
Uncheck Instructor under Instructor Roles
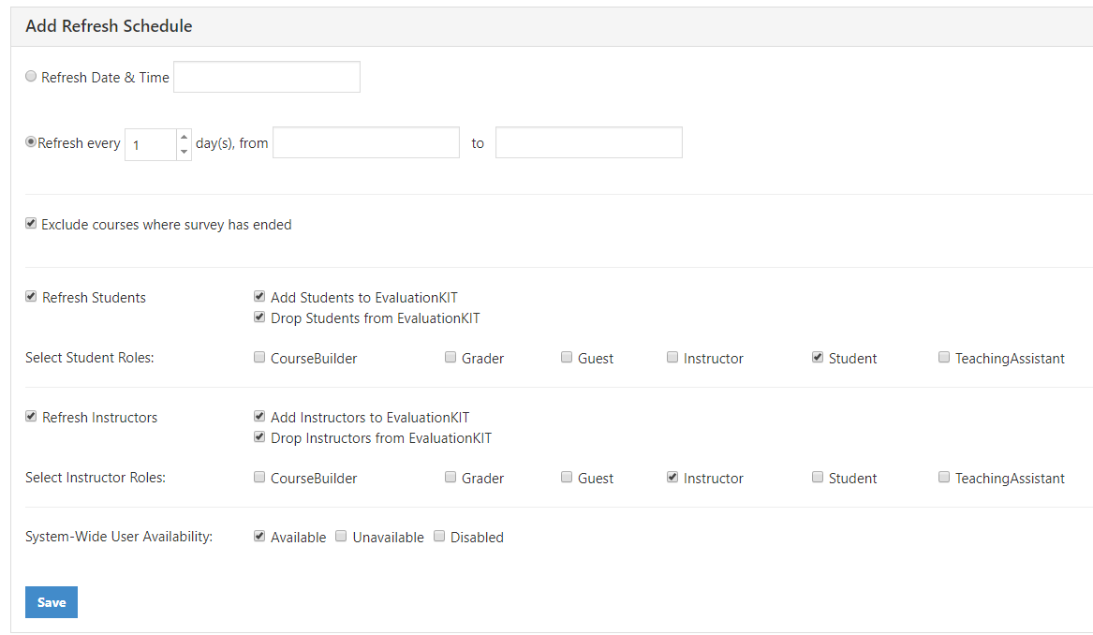coord(672,478)
